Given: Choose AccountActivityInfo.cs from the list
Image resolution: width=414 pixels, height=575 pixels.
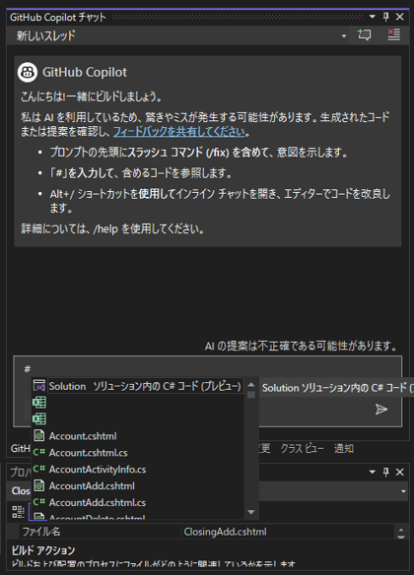Looking at the screenshot, I should (98, 469).
